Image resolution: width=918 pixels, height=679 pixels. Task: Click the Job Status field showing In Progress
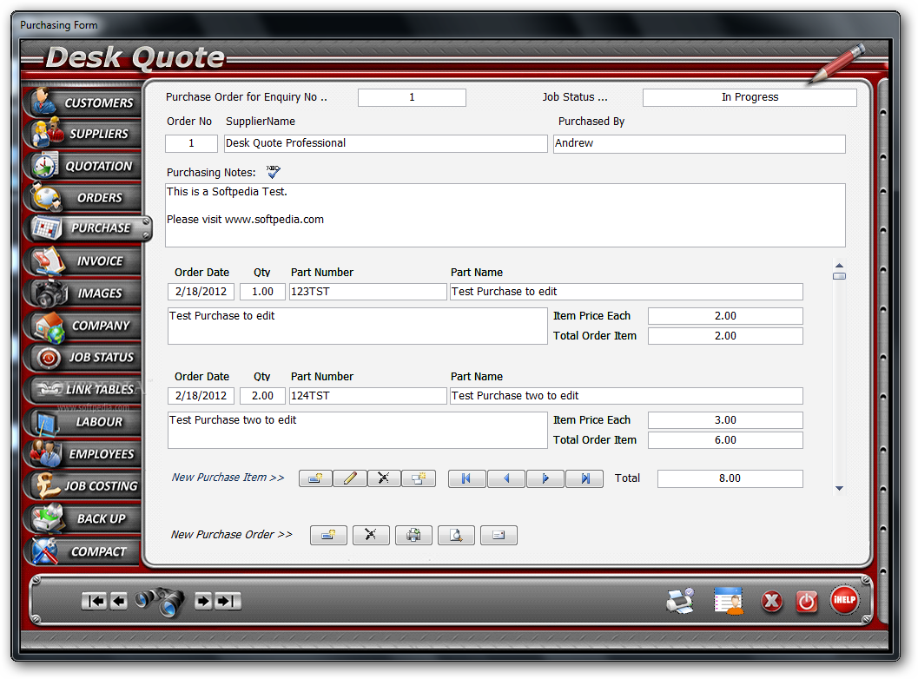tap(750, 97)
